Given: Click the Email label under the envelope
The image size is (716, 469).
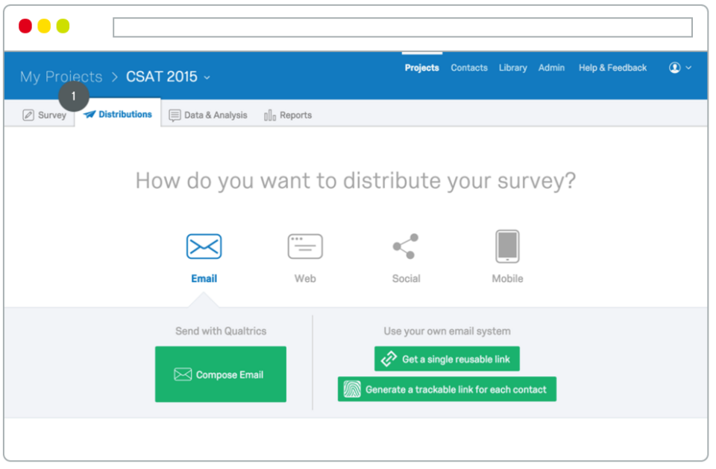Looking at the screenshot, I should point(204,278).
